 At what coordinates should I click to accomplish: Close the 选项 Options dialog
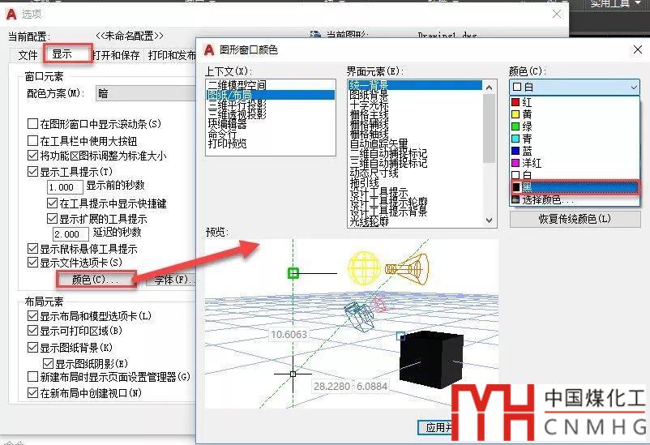[557, 14]
